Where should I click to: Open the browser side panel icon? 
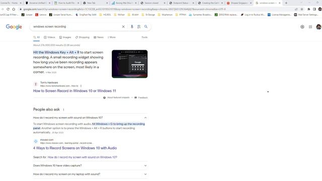pos(314,9)
